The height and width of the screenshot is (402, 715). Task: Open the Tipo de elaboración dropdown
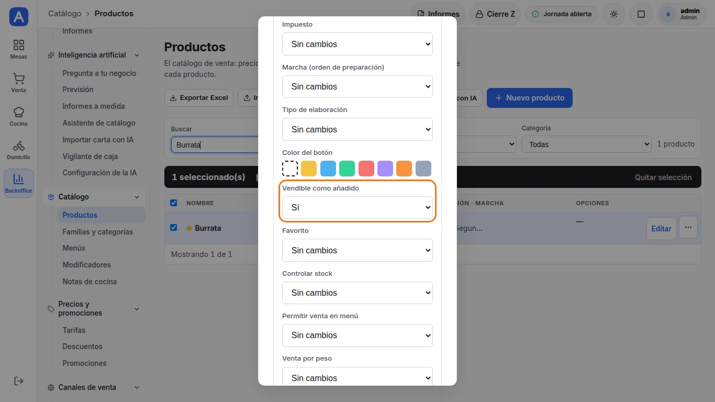coord(357,129)
